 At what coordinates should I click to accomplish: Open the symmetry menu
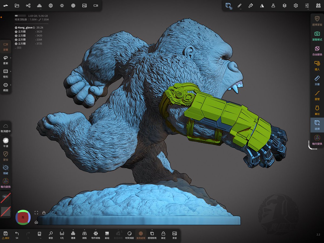[262, 5]
